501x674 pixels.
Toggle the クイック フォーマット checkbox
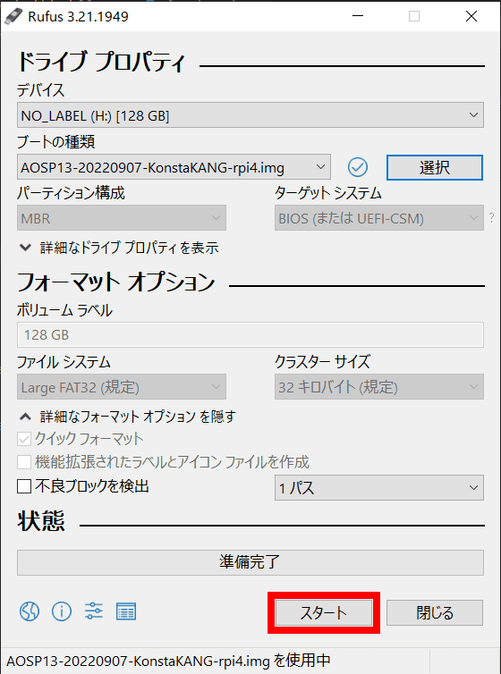(24, 439)
